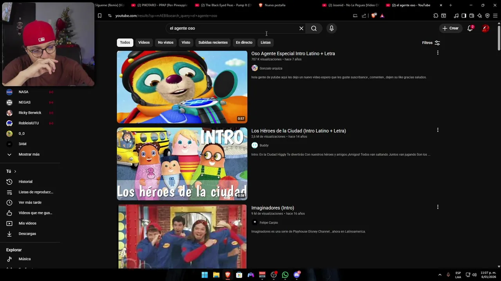Select the Listas filter chip
Viewport: 501px width, 281px height.
pos(265,43)
